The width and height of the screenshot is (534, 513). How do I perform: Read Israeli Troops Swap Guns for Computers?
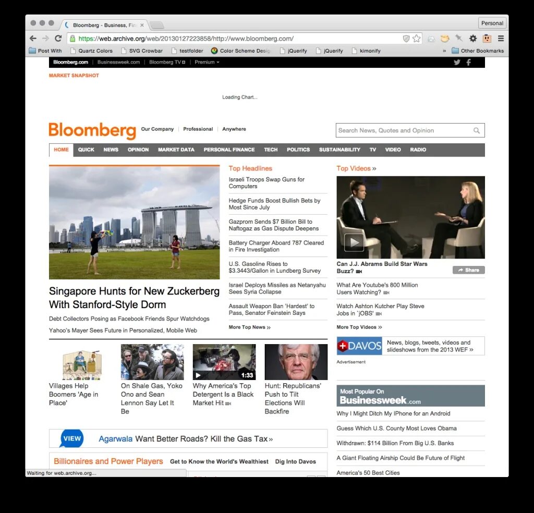(266, 183)
